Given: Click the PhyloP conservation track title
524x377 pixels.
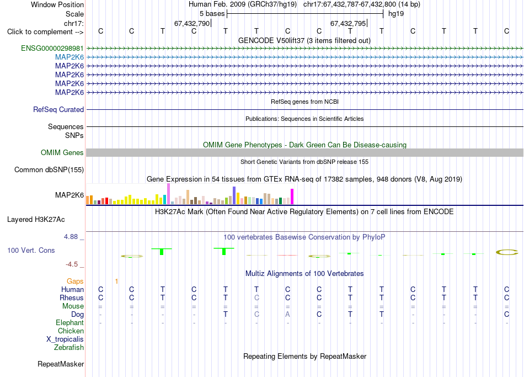Looking at the screenshot, I should [304, 237].
